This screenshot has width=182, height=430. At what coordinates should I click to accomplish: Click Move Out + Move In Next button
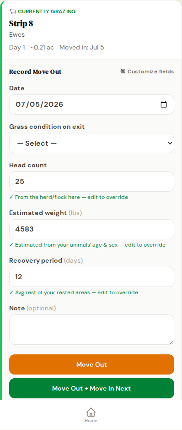91,388
